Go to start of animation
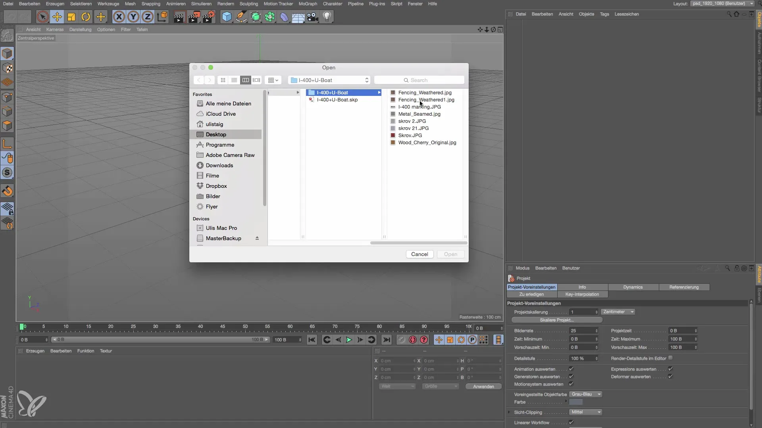Image resolution: width=762 pixels, height=428 pixels. tap(312, 340)
